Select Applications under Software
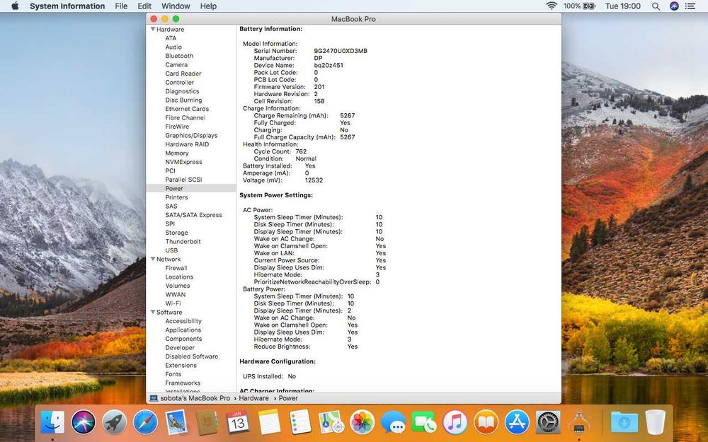The height and width of the screenshot is (442, 708). click(183, 330)
